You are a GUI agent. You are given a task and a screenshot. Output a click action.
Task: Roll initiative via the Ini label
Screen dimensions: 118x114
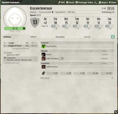point(45,19)
